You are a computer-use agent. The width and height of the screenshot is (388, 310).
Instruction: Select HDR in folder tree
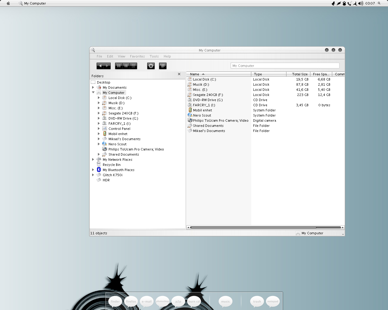106,180
